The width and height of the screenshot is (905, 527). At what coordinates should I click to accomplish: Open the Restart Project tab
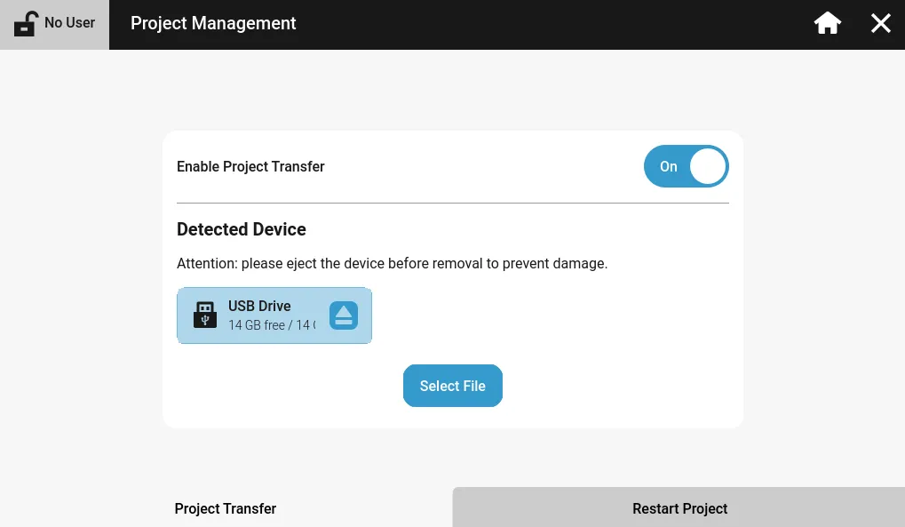679,508
